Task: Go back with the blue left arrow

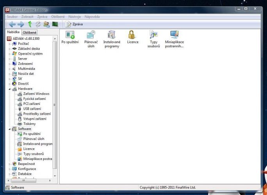Action: click(12, 24)
